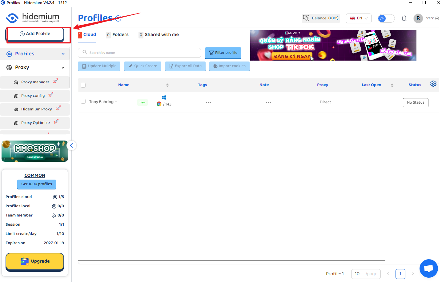Select the Tony Bahringer profile checkbox
Screen dimensions: 442x282
pos(83,101)
